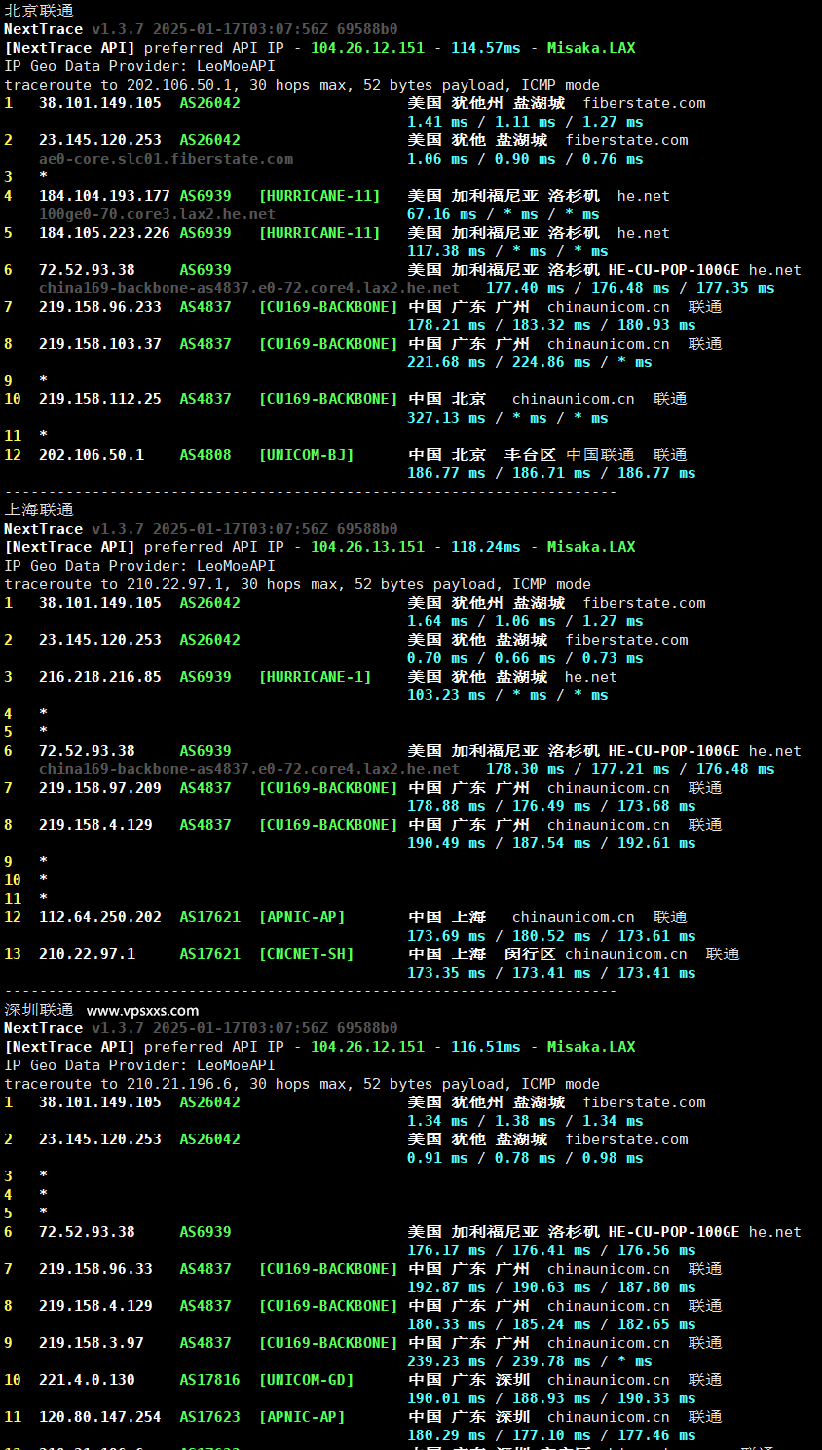Click the [CU169-BACKBONE] tag on hop 7
Screen dimensions: 822x1450
click(326, 306)
